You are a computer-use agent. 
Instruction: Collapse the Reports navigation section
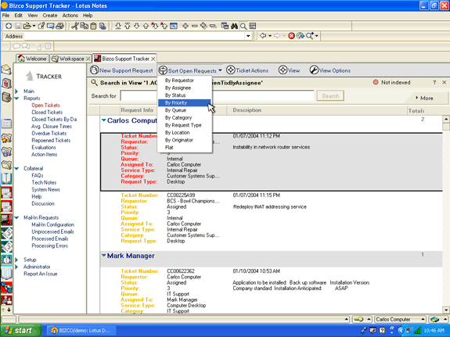point(16,99)
